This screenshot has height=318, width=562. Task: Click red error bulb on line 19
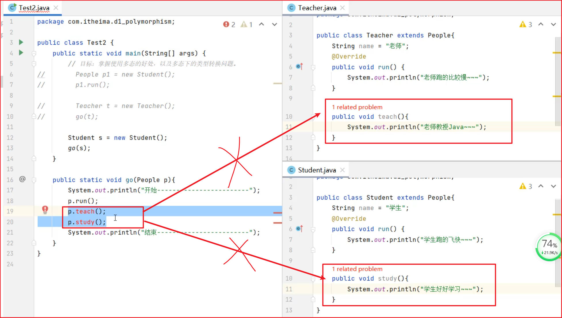pyautogui.click(x=45, y=209)
